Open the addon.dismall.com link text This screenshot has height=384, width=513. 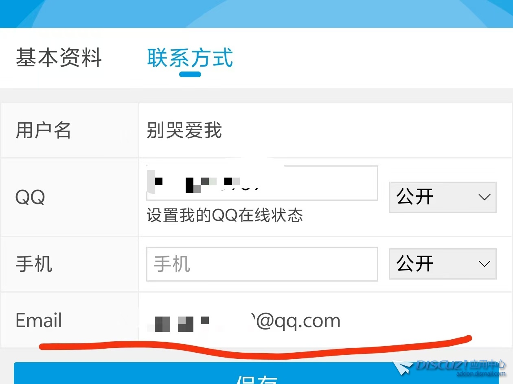tap(480, 374)
